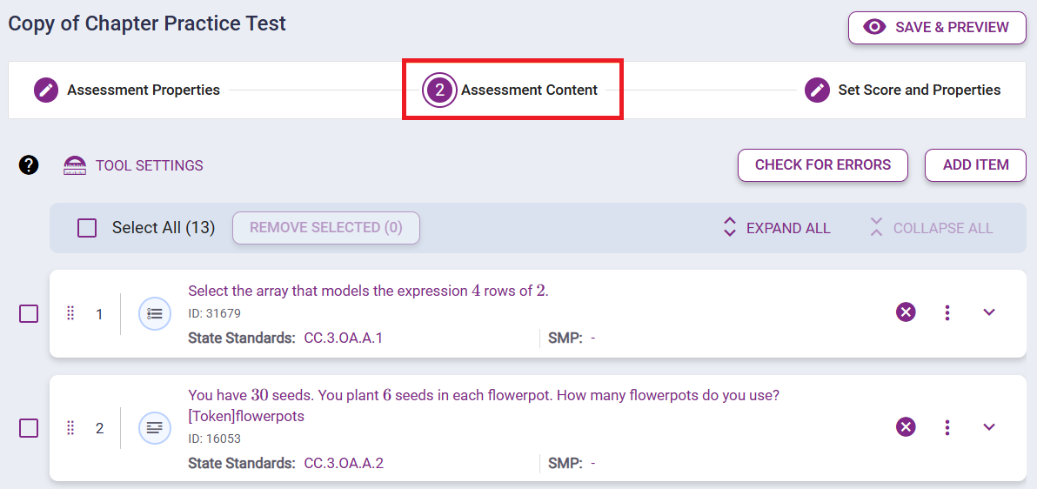Tick the checkbox for question 2

[x=29, y=428]
